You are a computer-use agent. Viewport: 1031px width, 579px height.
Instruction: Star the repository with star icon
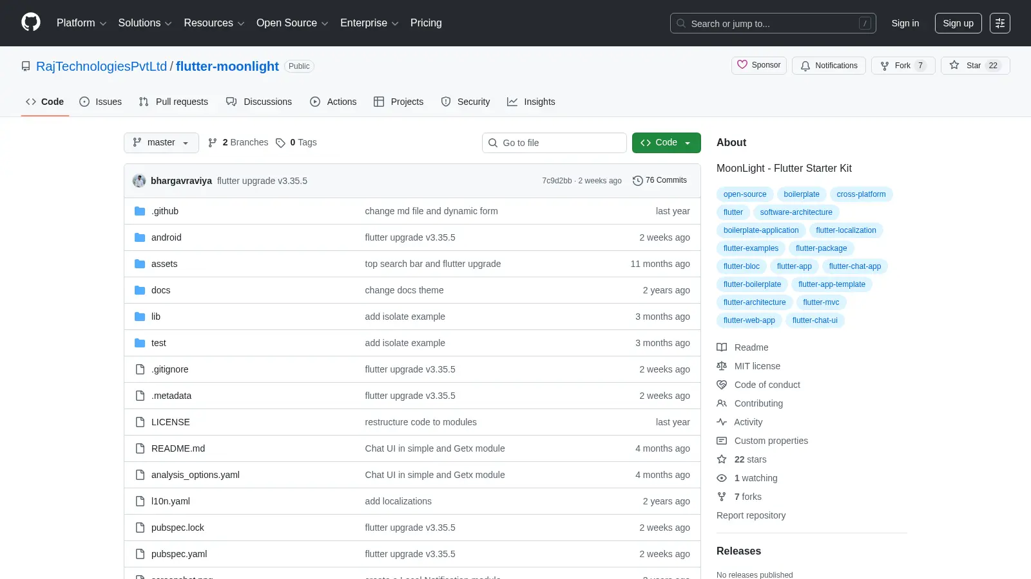pos(954,65)
